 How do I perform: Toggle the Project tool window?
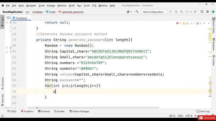click(2, 22)
